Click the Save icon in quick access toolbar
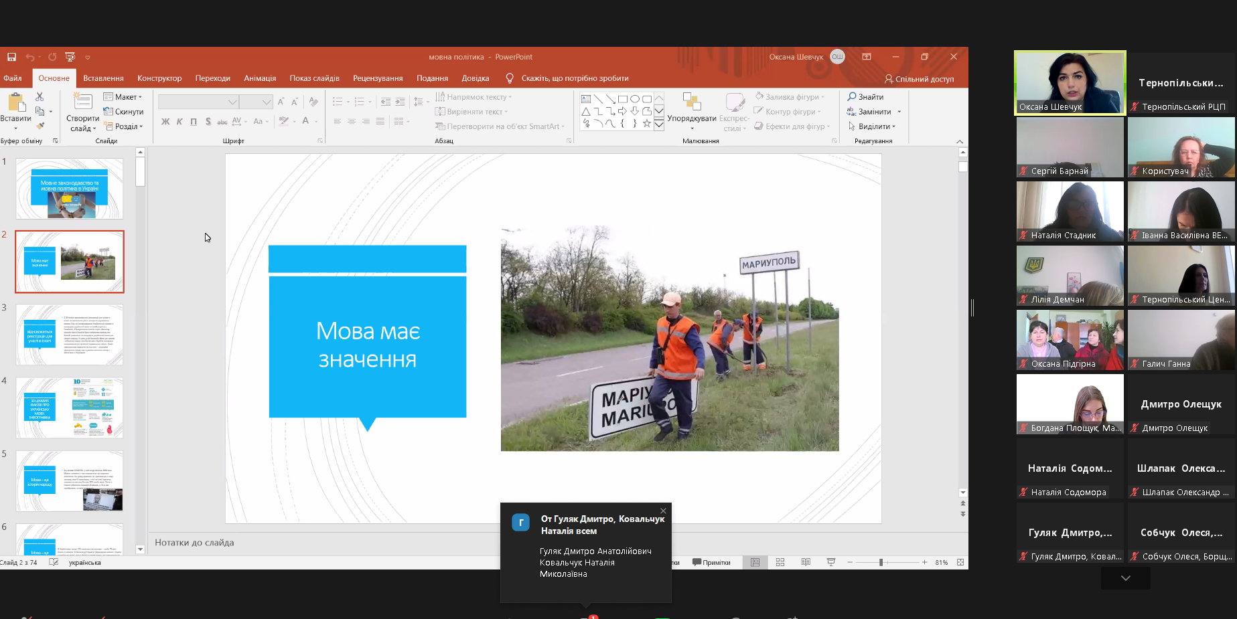Screen dimensions: 1237x619 tap(11, 57)
